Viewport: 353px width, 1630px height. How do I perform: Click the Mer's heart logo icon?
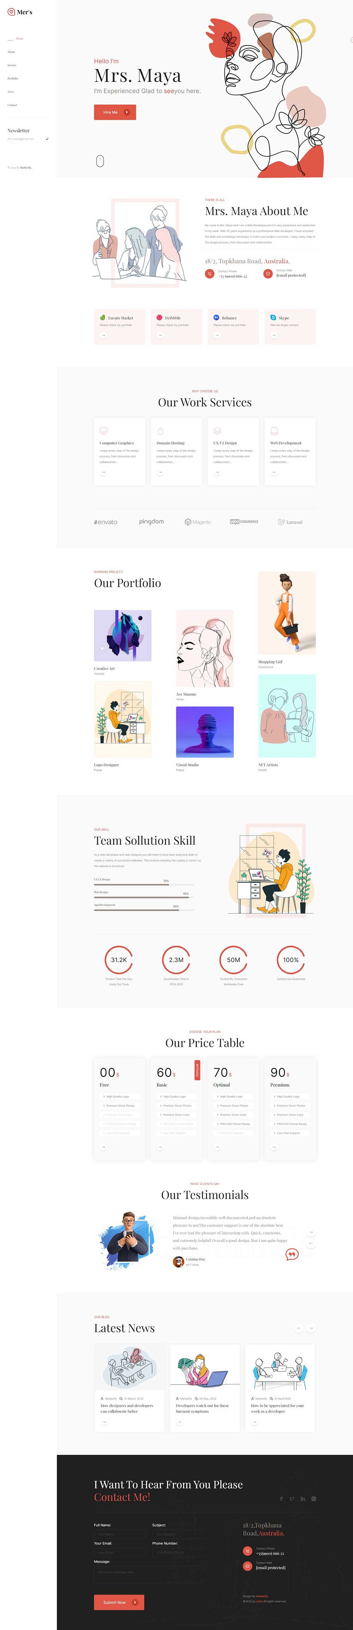[11, 12]
